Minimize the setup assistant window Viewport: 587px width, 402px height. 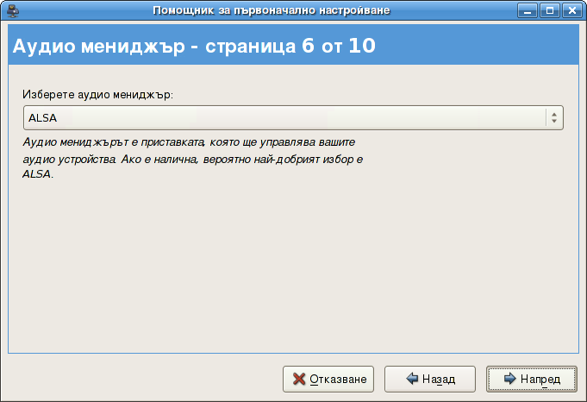(527, 10)
